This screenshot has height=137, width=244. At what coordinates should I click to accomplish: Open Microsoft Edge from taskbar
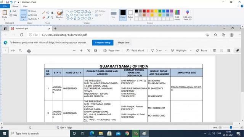tap(92, 134)
